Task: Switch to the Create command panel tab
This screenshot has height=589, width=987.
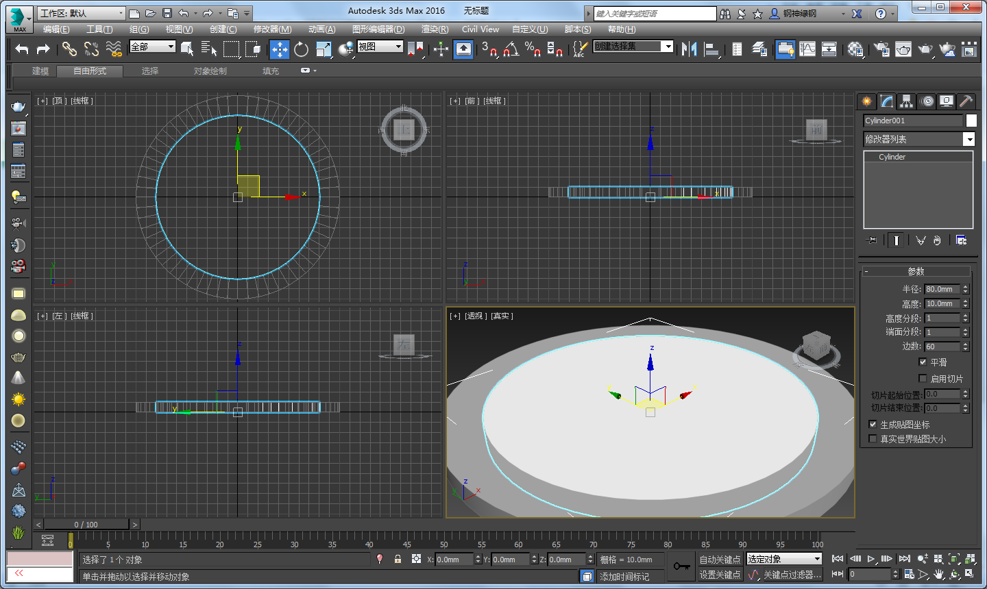Action: point(867,101)
